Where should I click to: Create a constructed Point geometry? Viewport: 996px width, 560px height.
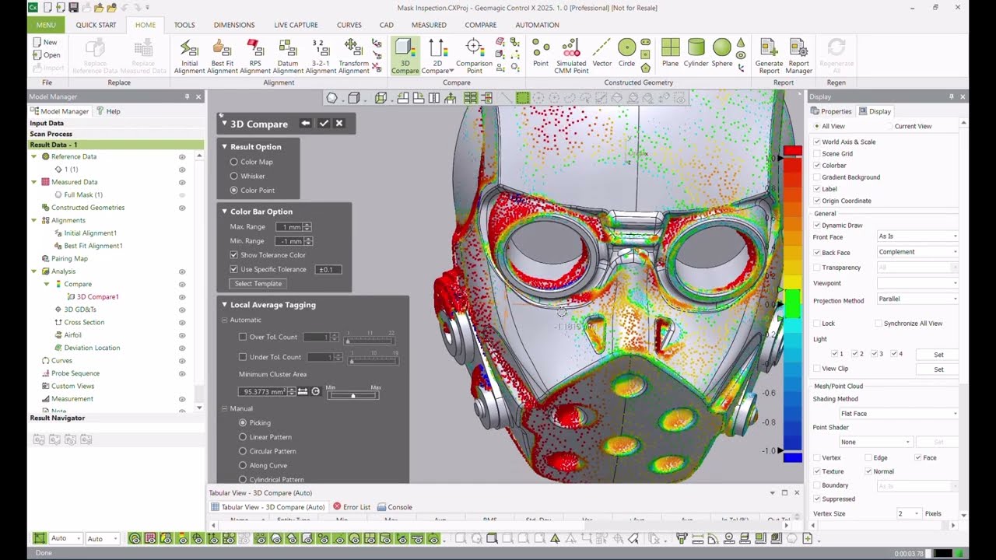pyautogui.click(x=541, y=53)
